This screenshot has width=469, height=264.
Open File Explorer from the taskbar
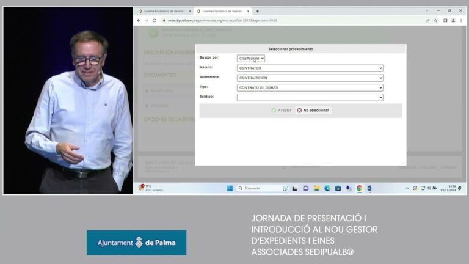pos(316,188)
